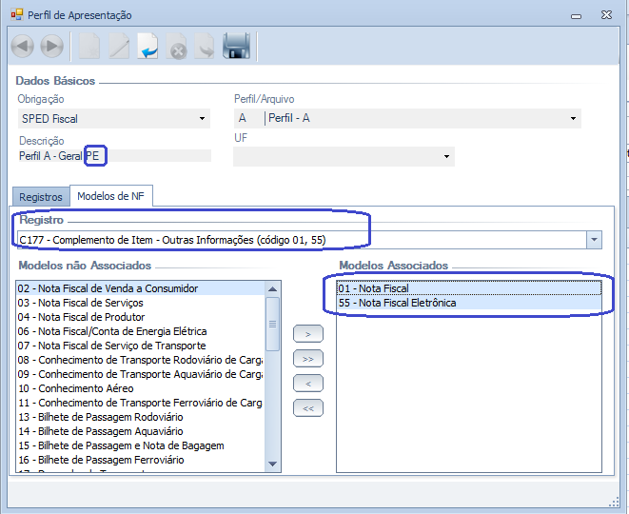This screenshot has width=629, height=514.
Task: Click the delete record toolbar icon
Action: coord(177,46)
